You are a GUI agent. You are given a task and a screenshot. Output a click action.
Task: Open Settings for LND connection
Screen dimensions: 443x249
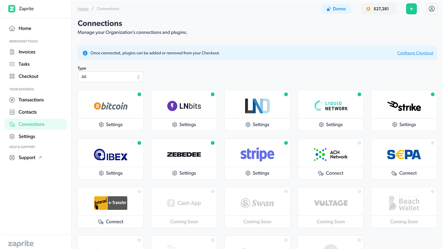[x=257, y=124]
